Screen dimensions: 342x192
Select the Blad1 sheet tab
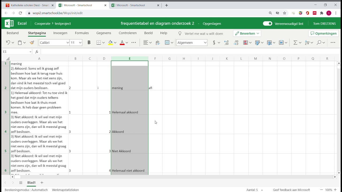click(31, 183)
